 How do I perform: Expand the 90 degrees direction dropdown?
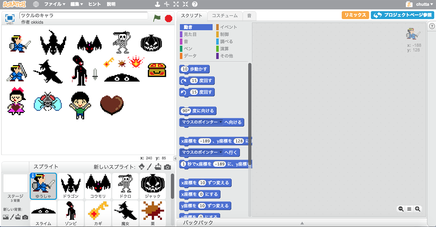pyautogui.click(x=189, y=111)
